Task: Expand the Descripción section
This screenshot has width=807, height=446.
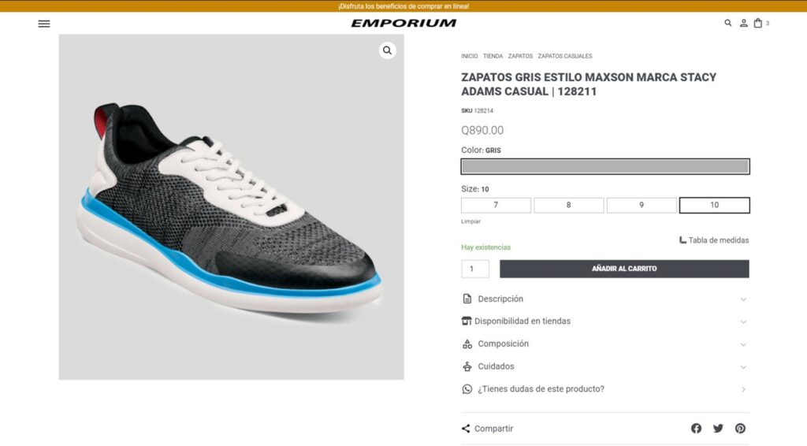Action: click(x=605, y=299)
